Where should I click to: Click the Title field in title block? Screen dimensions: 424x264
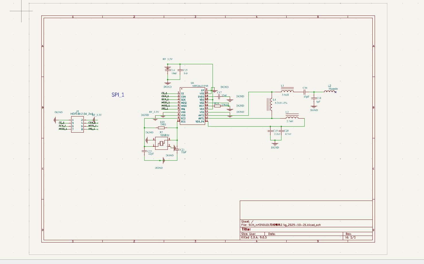pyautogui.click(x=246, y=229)
